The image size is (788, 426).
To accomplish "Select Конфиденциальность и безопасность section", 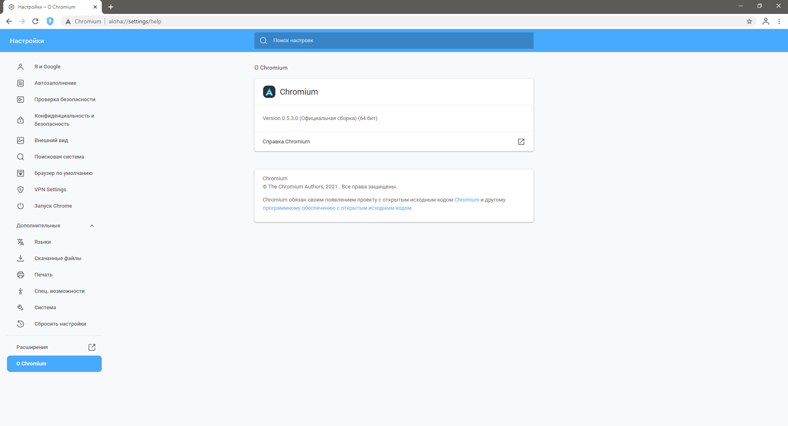I will (64, 120).
